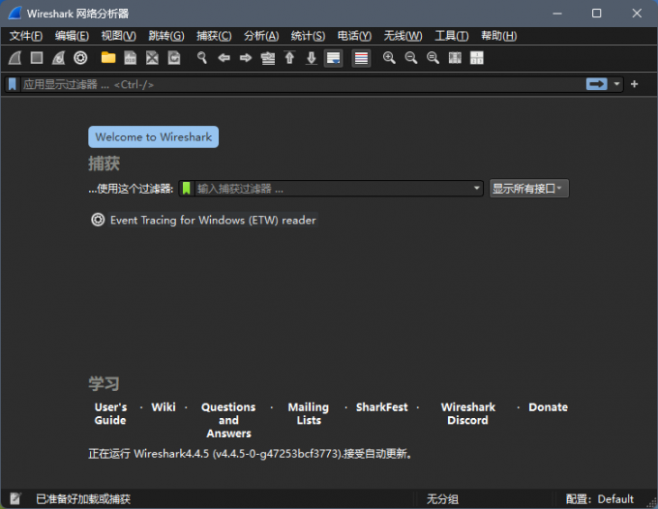The image size is (658, 509).
Task: Open the User's Guide link
Action: click(x=110, y=414)
